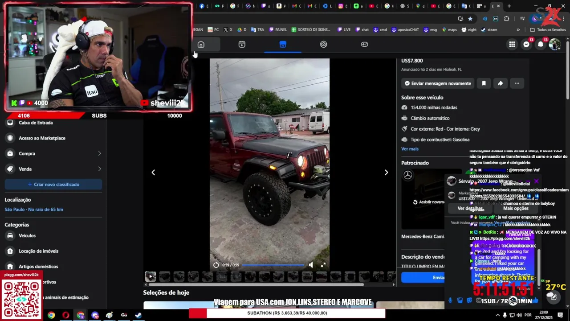Open the chat bookmark
Viewport: 570px width, 321px height.
(x=362, y=30)
